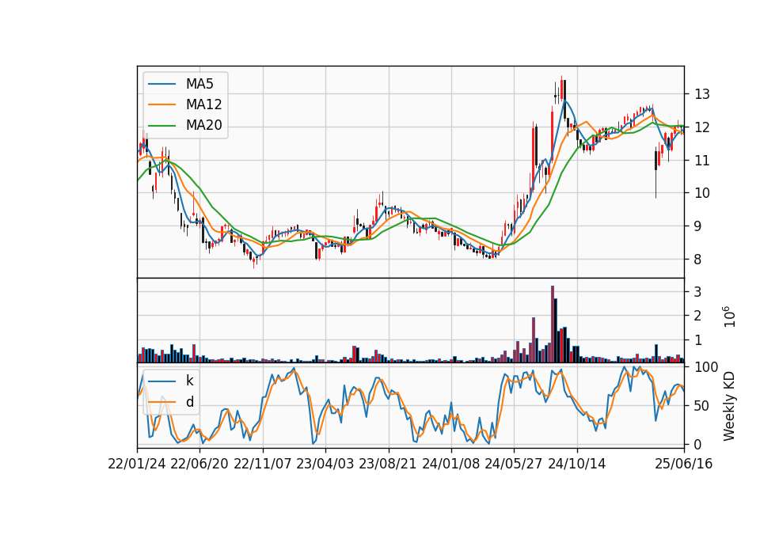Click the price axis tick 13
Viewport: 760px width, 546px height.
tap(702, 94)
